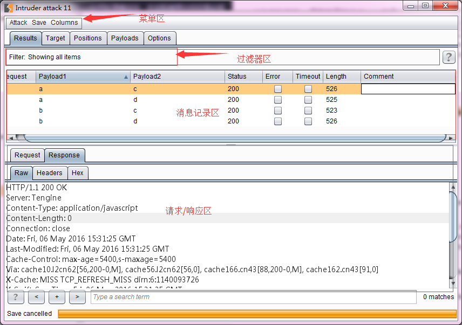The width and height of the screenshot is (462, 325).
Task: Click the search term input field
Action: point(253,297)
